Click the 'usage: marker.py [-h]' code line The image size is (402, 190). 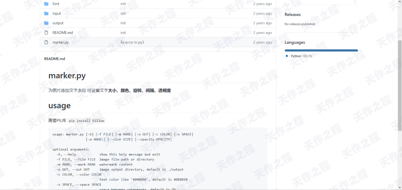click(123, 134)
